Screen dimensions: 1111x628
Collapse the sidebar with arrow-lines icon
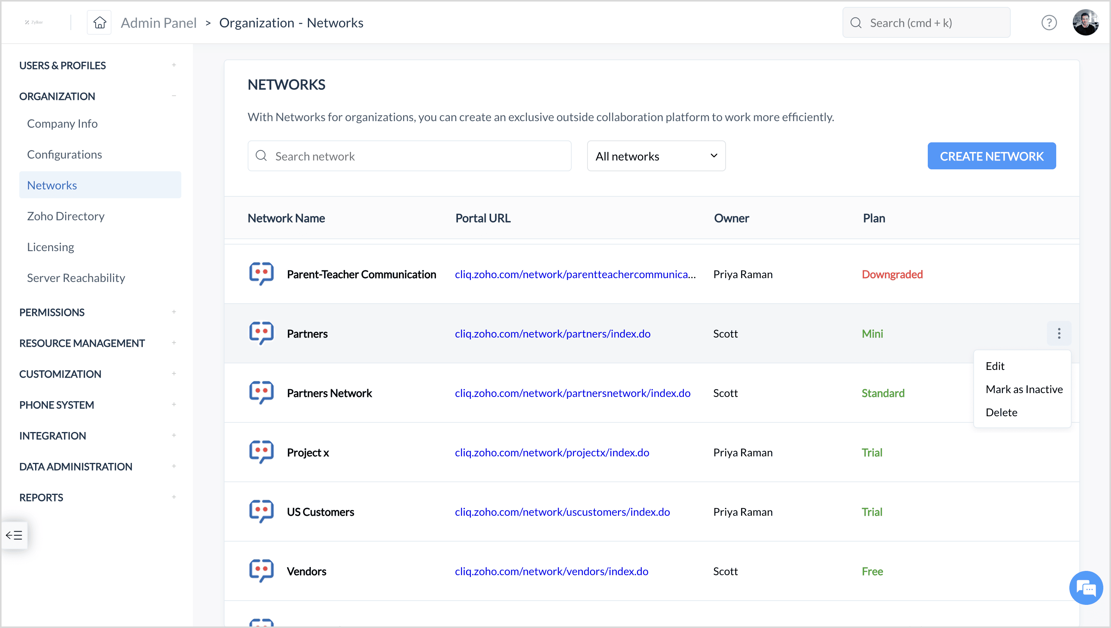(x=14, y=536)
